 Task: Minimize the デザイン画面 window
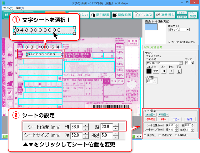pos(182,3)
